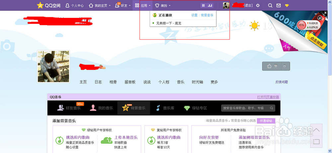Screen dimensions: 332x153
Task: Click the like count beside 赞
Action: [x=285, y=66]
